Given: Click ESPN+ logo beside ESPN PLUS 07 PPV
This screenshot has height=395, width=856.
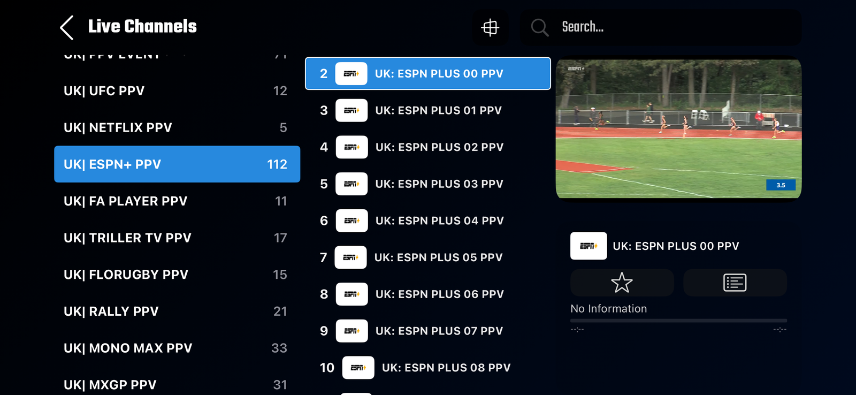Looking at the screenshot, I should coord(351,331).
